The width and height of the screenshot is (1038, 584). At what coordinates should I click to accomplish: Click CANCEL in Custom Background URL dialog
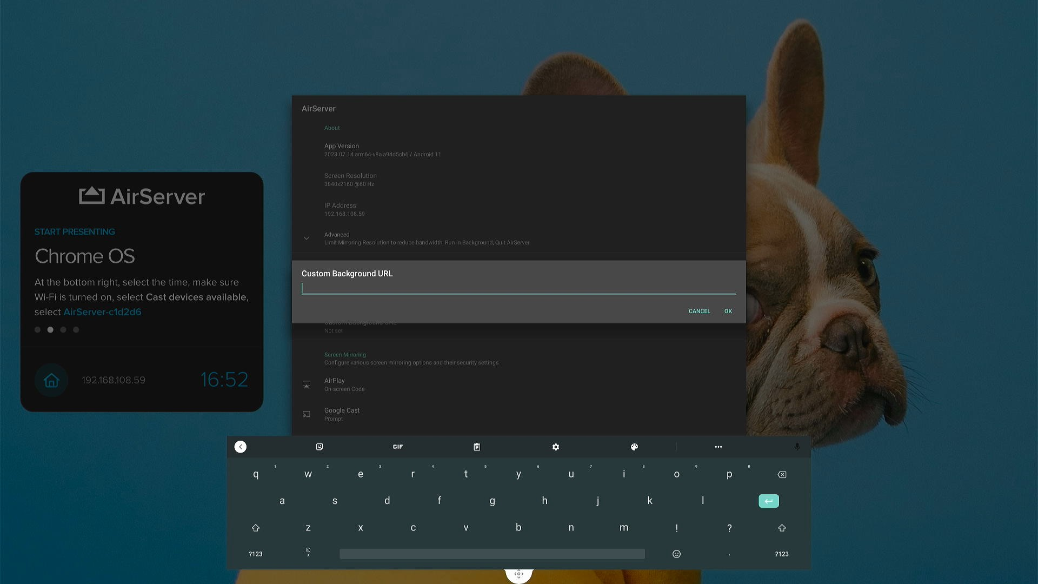click(x=699, y=311)
